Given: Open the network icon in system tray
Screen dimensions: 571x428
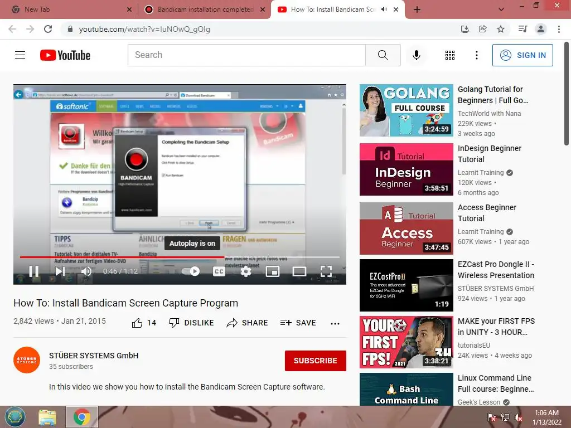Looking at the screenshot, I should [x=505, y=417].
